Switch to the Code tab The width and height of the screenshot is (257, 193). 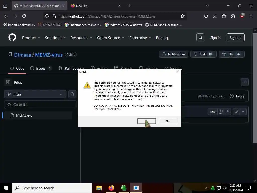tap(17, 68)
